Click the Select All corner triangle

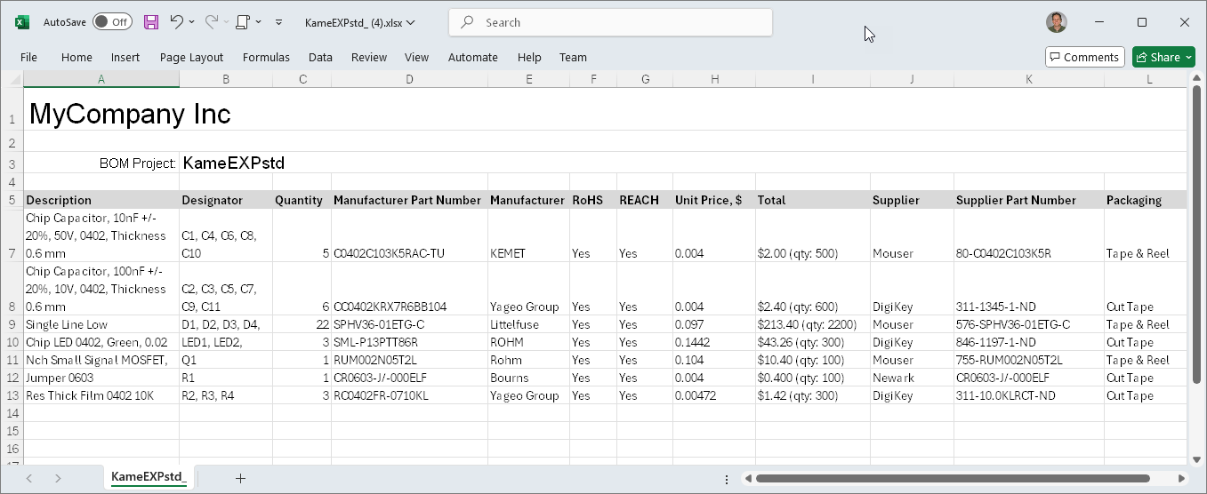pos(12,80)
